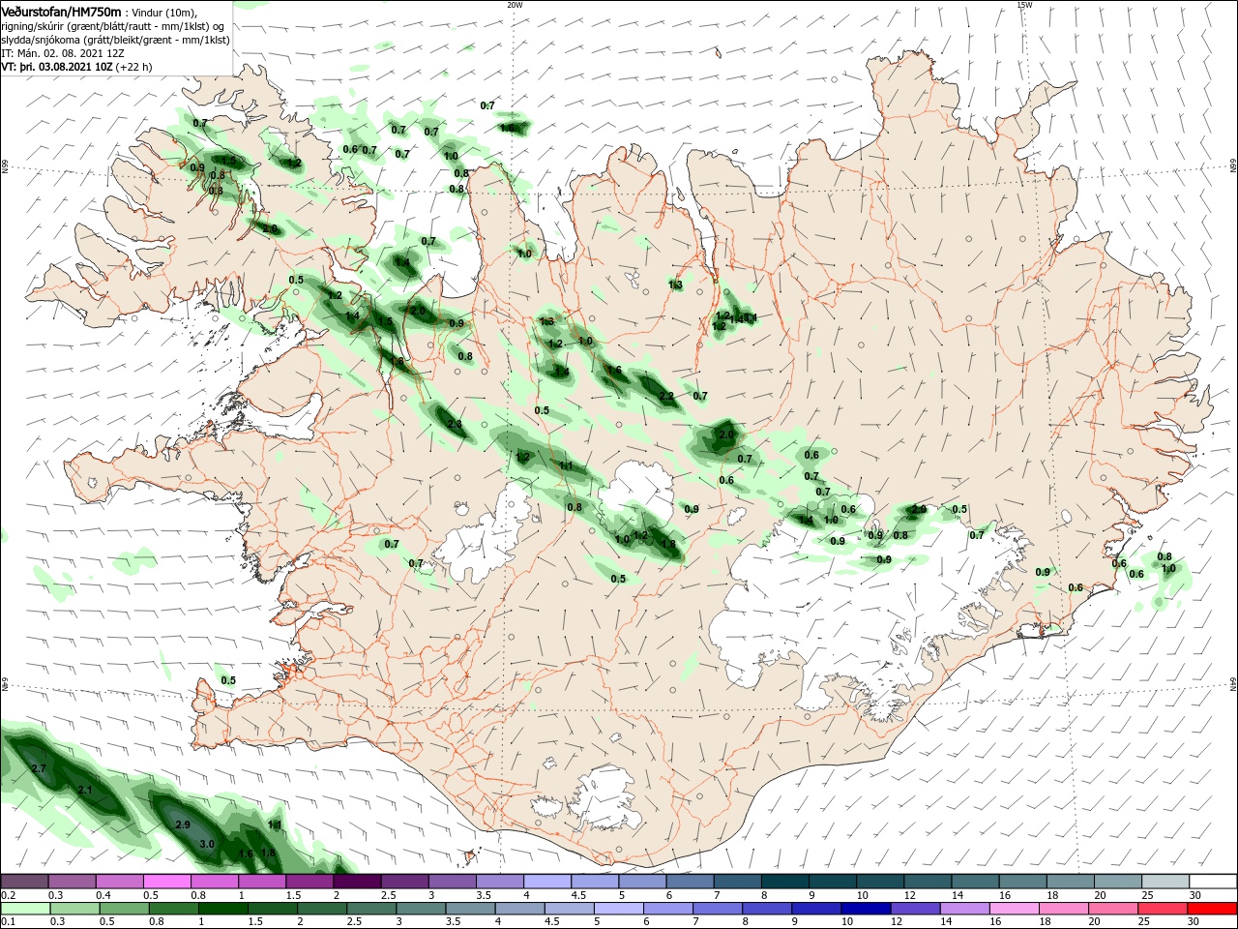
Task: Select the dusky purple swatch starting the upper legend row
Action: [24, 882]
